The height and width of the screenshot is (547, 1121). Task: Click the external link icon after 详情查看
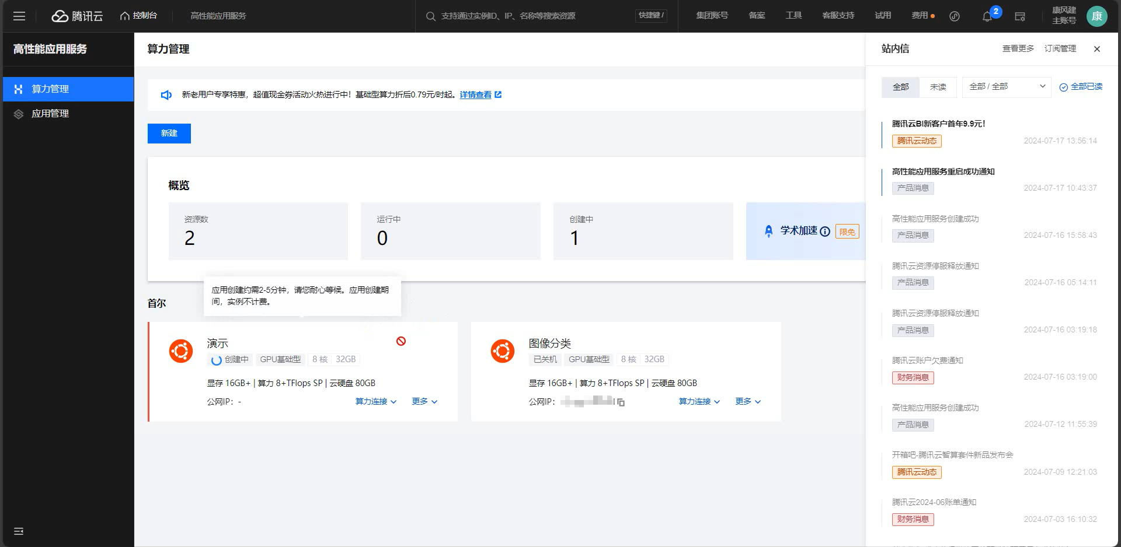click(498, 94)
